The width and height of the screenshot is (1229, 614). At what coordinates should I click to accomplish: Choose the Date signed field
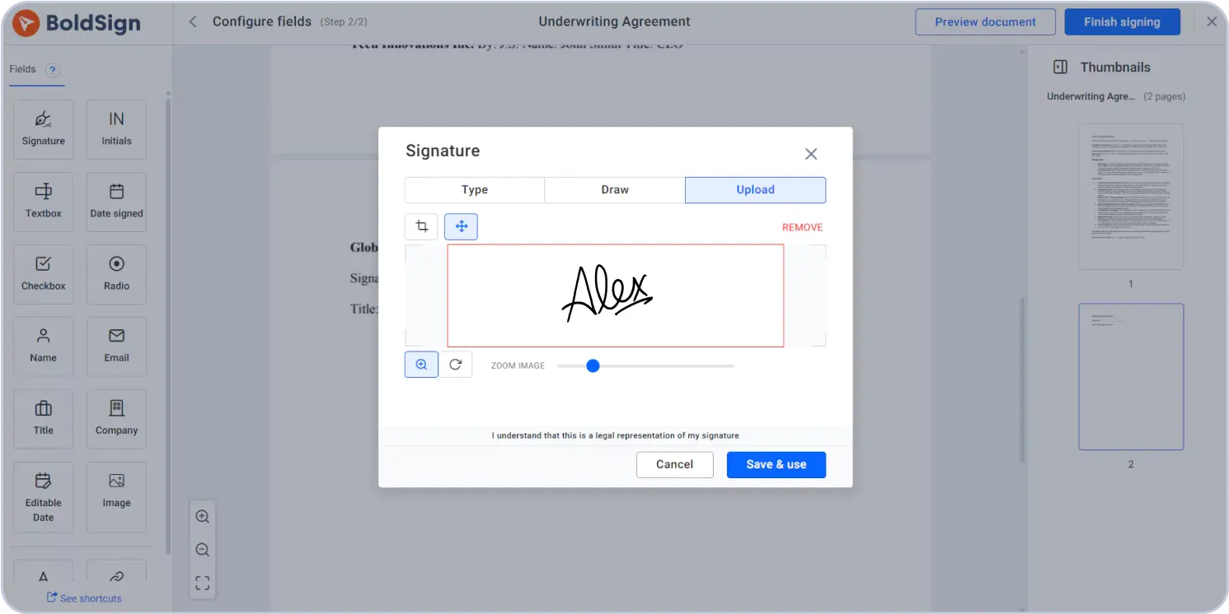point(116,202)
